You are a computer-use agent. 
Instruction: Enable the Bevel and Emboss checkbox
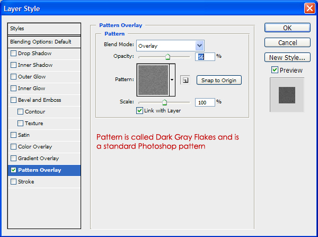pyautogui.click(x=13, y=100)
